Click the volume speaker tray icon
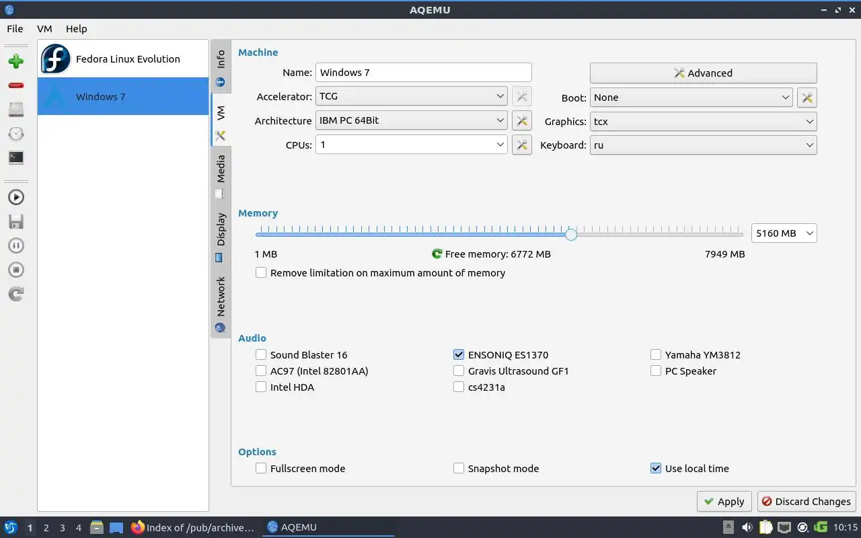 point(747,527)
